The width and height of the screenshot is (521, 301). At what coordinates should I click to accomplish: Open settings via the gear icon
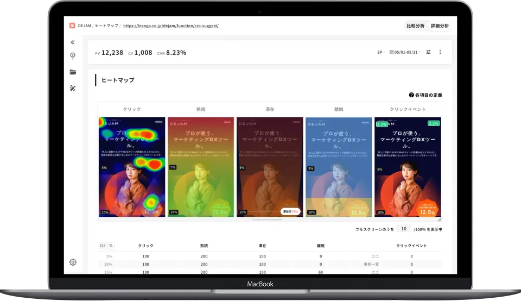[73, 262]
